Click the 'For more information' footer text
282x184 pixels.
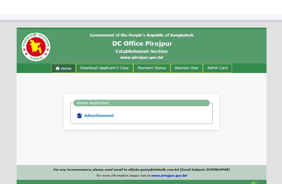point(123,176)
